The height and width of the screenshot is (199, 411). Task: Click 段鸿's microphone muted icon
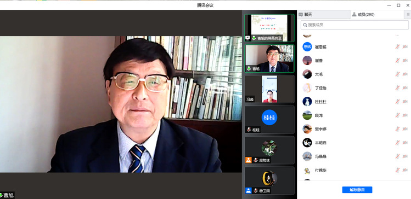(x=398, y=115)
